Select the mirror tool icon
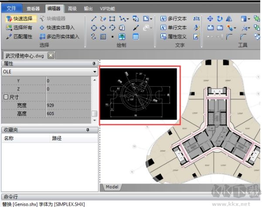 point(228,19)
